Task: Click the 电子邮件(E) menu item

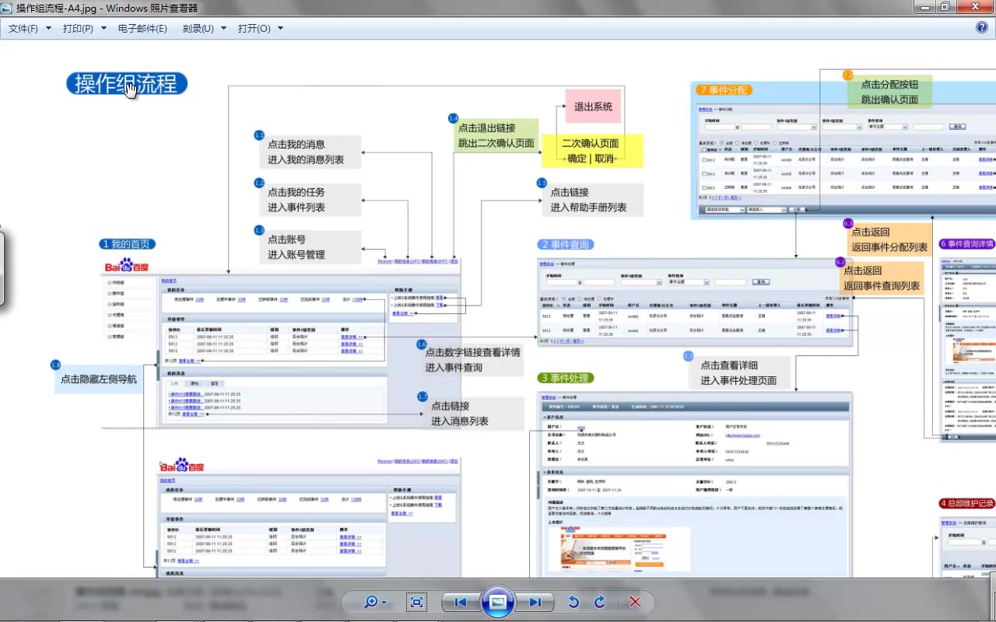Action: click(142, 28)
